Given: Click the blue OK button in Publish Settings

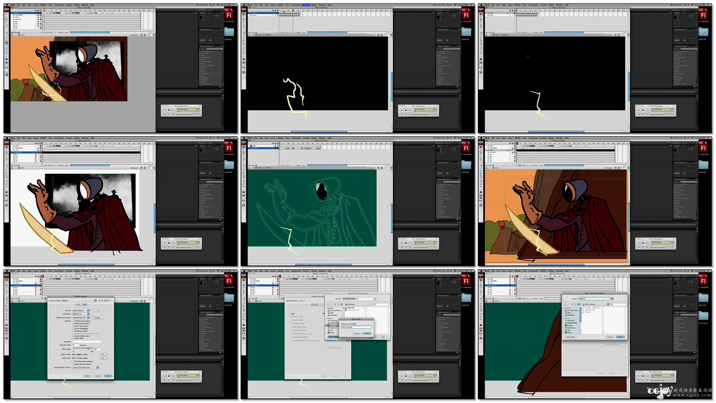Looking at the screenshot, I should (x=108, y=376).
